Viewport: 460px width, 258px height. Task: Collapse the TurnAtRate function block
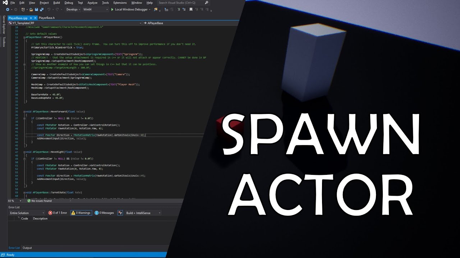click(x=24, y=192)
